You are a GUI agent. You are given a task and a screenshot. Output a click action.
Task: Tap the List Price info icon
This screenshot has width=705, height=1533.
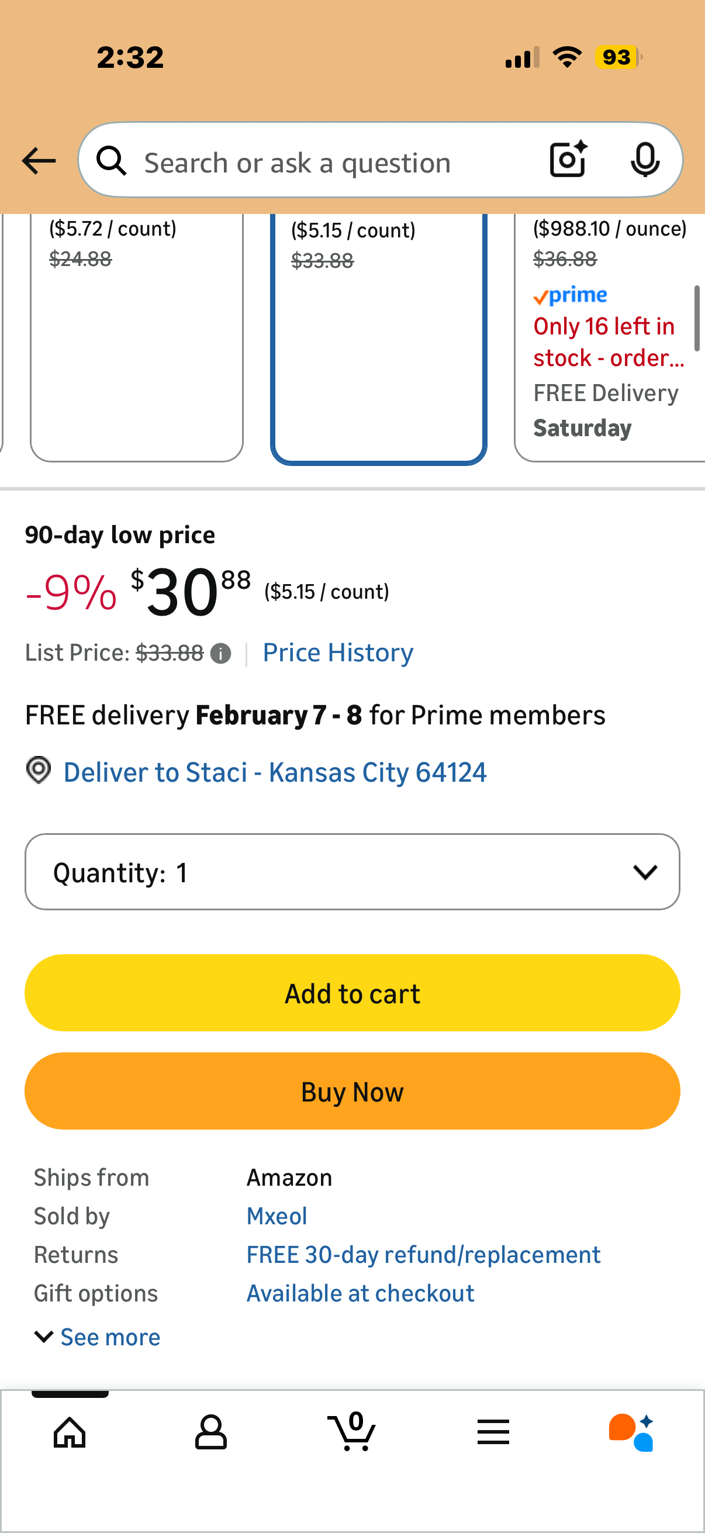tap(221, 654)
